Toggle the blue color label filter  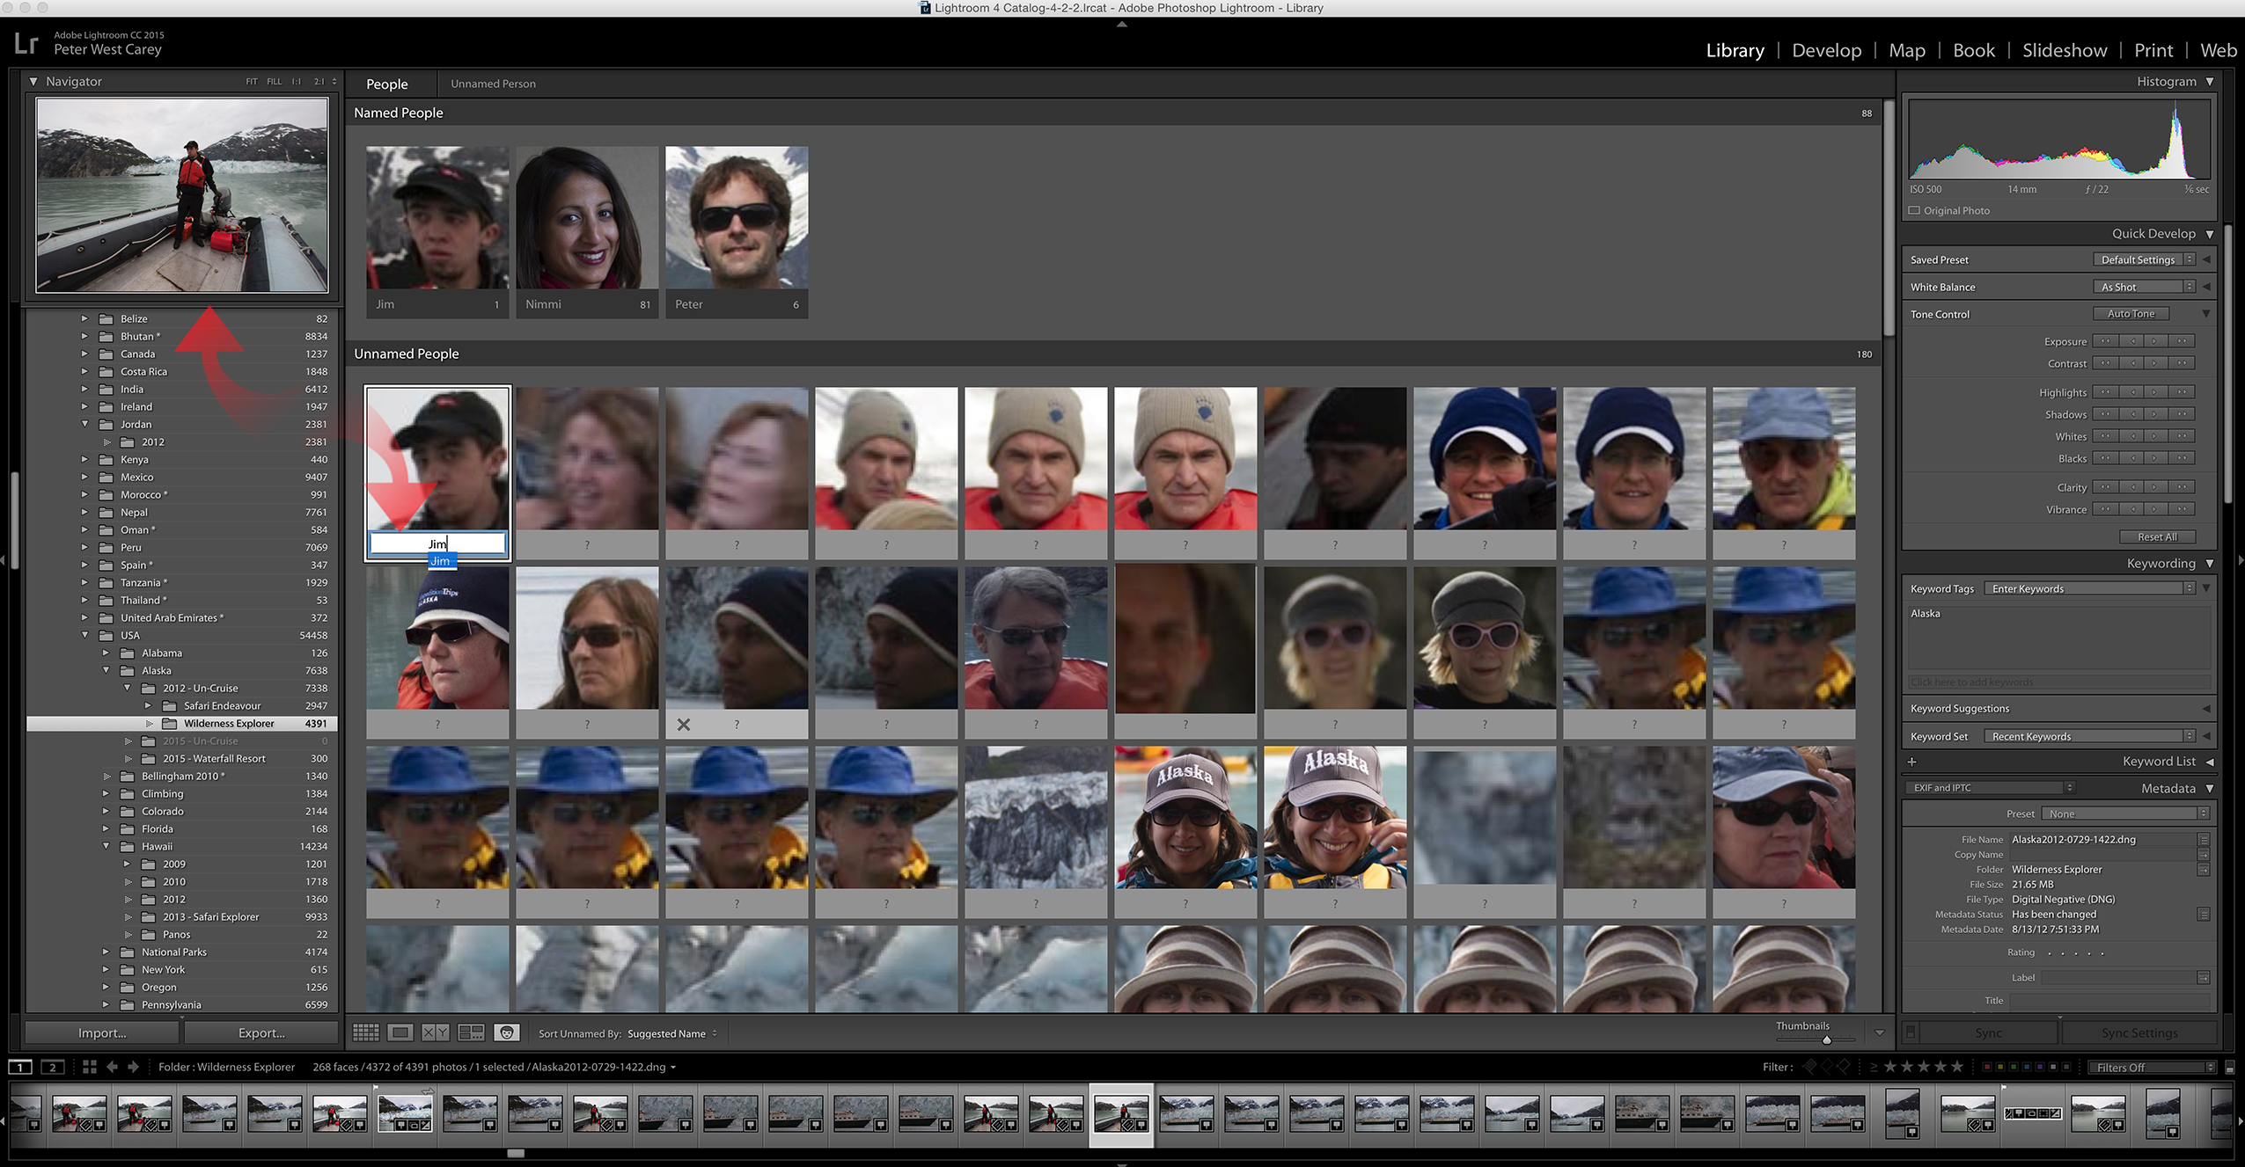tap(2027, 1068)
